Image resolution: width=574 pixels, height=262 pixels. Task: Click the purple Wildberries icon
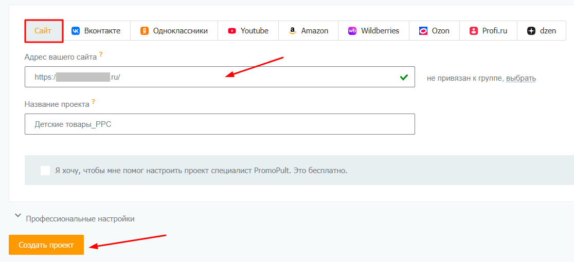[352, 31]
